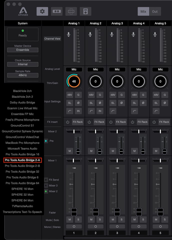
Task: Select the Mixer 2 send radio option
Action: (x=46, y=191)
